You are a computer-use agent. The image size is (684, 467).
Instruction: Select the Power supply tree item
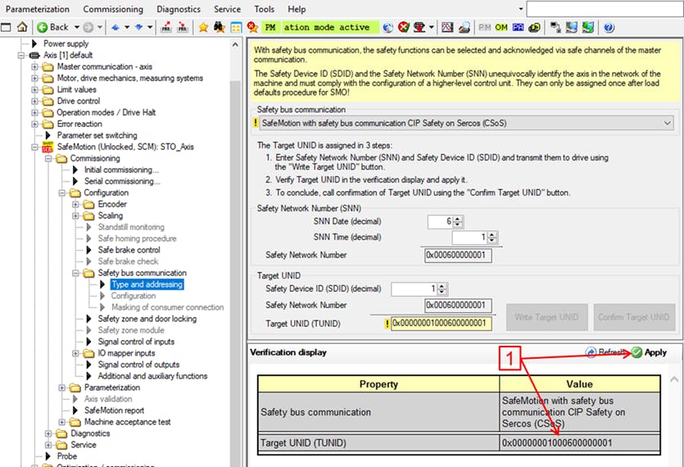(x=66, y=43)
